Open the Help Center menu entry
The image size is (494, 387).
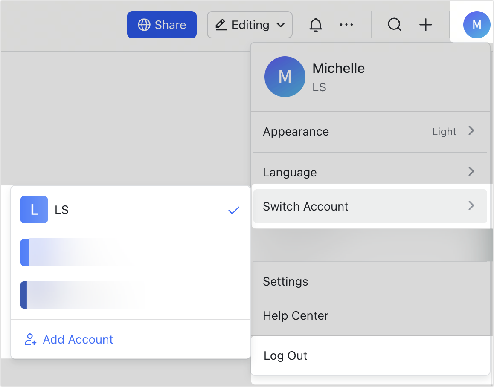(296, 316)
